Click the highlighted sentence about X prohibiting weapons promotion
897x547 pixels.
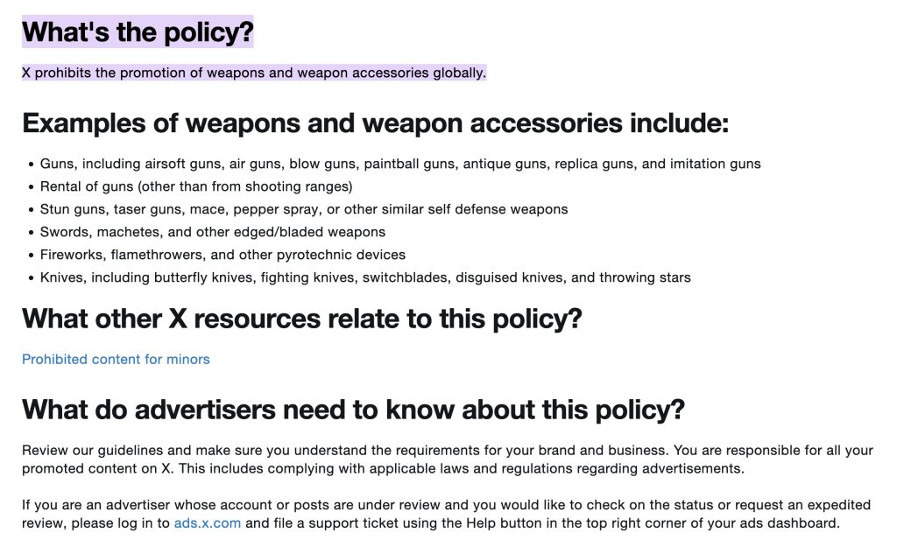(253, 73)
